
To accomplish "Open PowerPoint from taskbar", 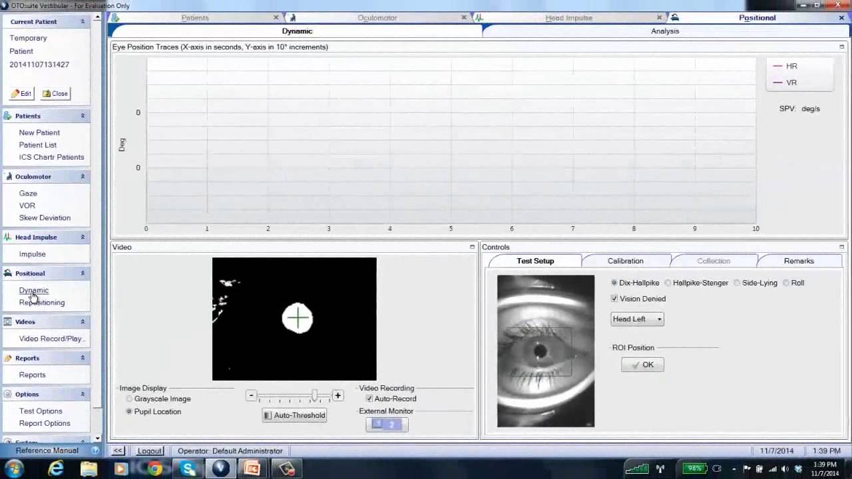I will [252, 469].
